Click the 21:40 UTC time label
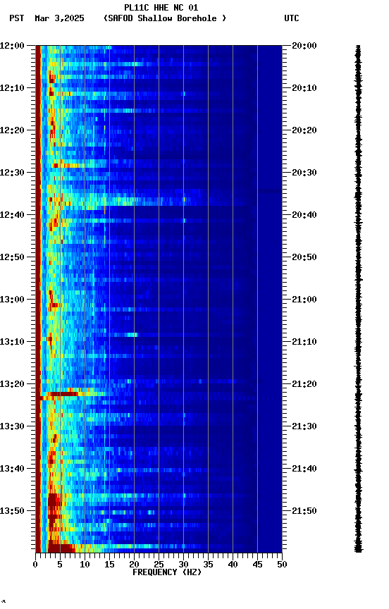The height and width of the screenshot is (609, 389). pos(304,469)
